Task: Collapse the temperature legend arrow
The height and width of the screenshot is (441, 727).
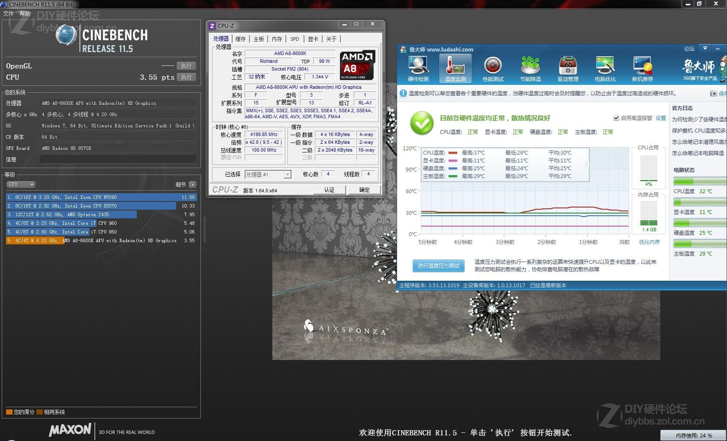Action: click(587, 165)
